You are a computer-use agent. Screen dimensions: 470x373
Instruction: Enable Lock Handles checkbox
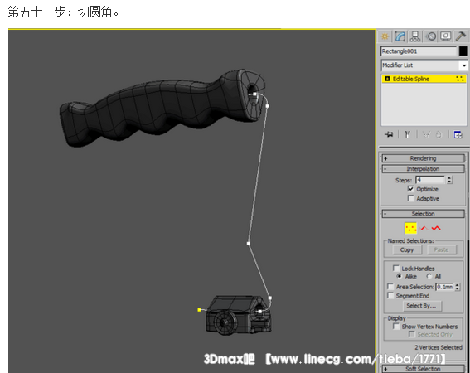tap(396, 268)
